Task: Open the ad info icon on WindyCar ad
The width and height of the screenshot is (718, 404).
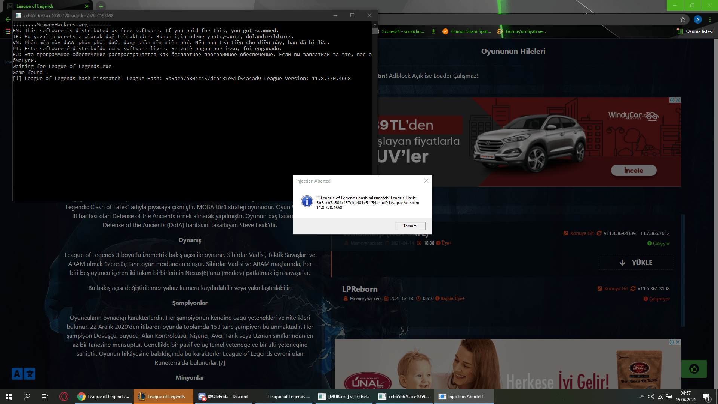Action: [672, 100]
